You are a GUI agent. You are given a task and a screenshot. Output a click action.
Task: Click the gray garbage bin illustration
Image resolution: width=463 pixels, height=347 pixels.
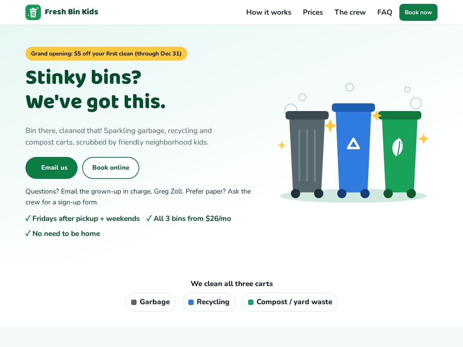coord(307,154)
